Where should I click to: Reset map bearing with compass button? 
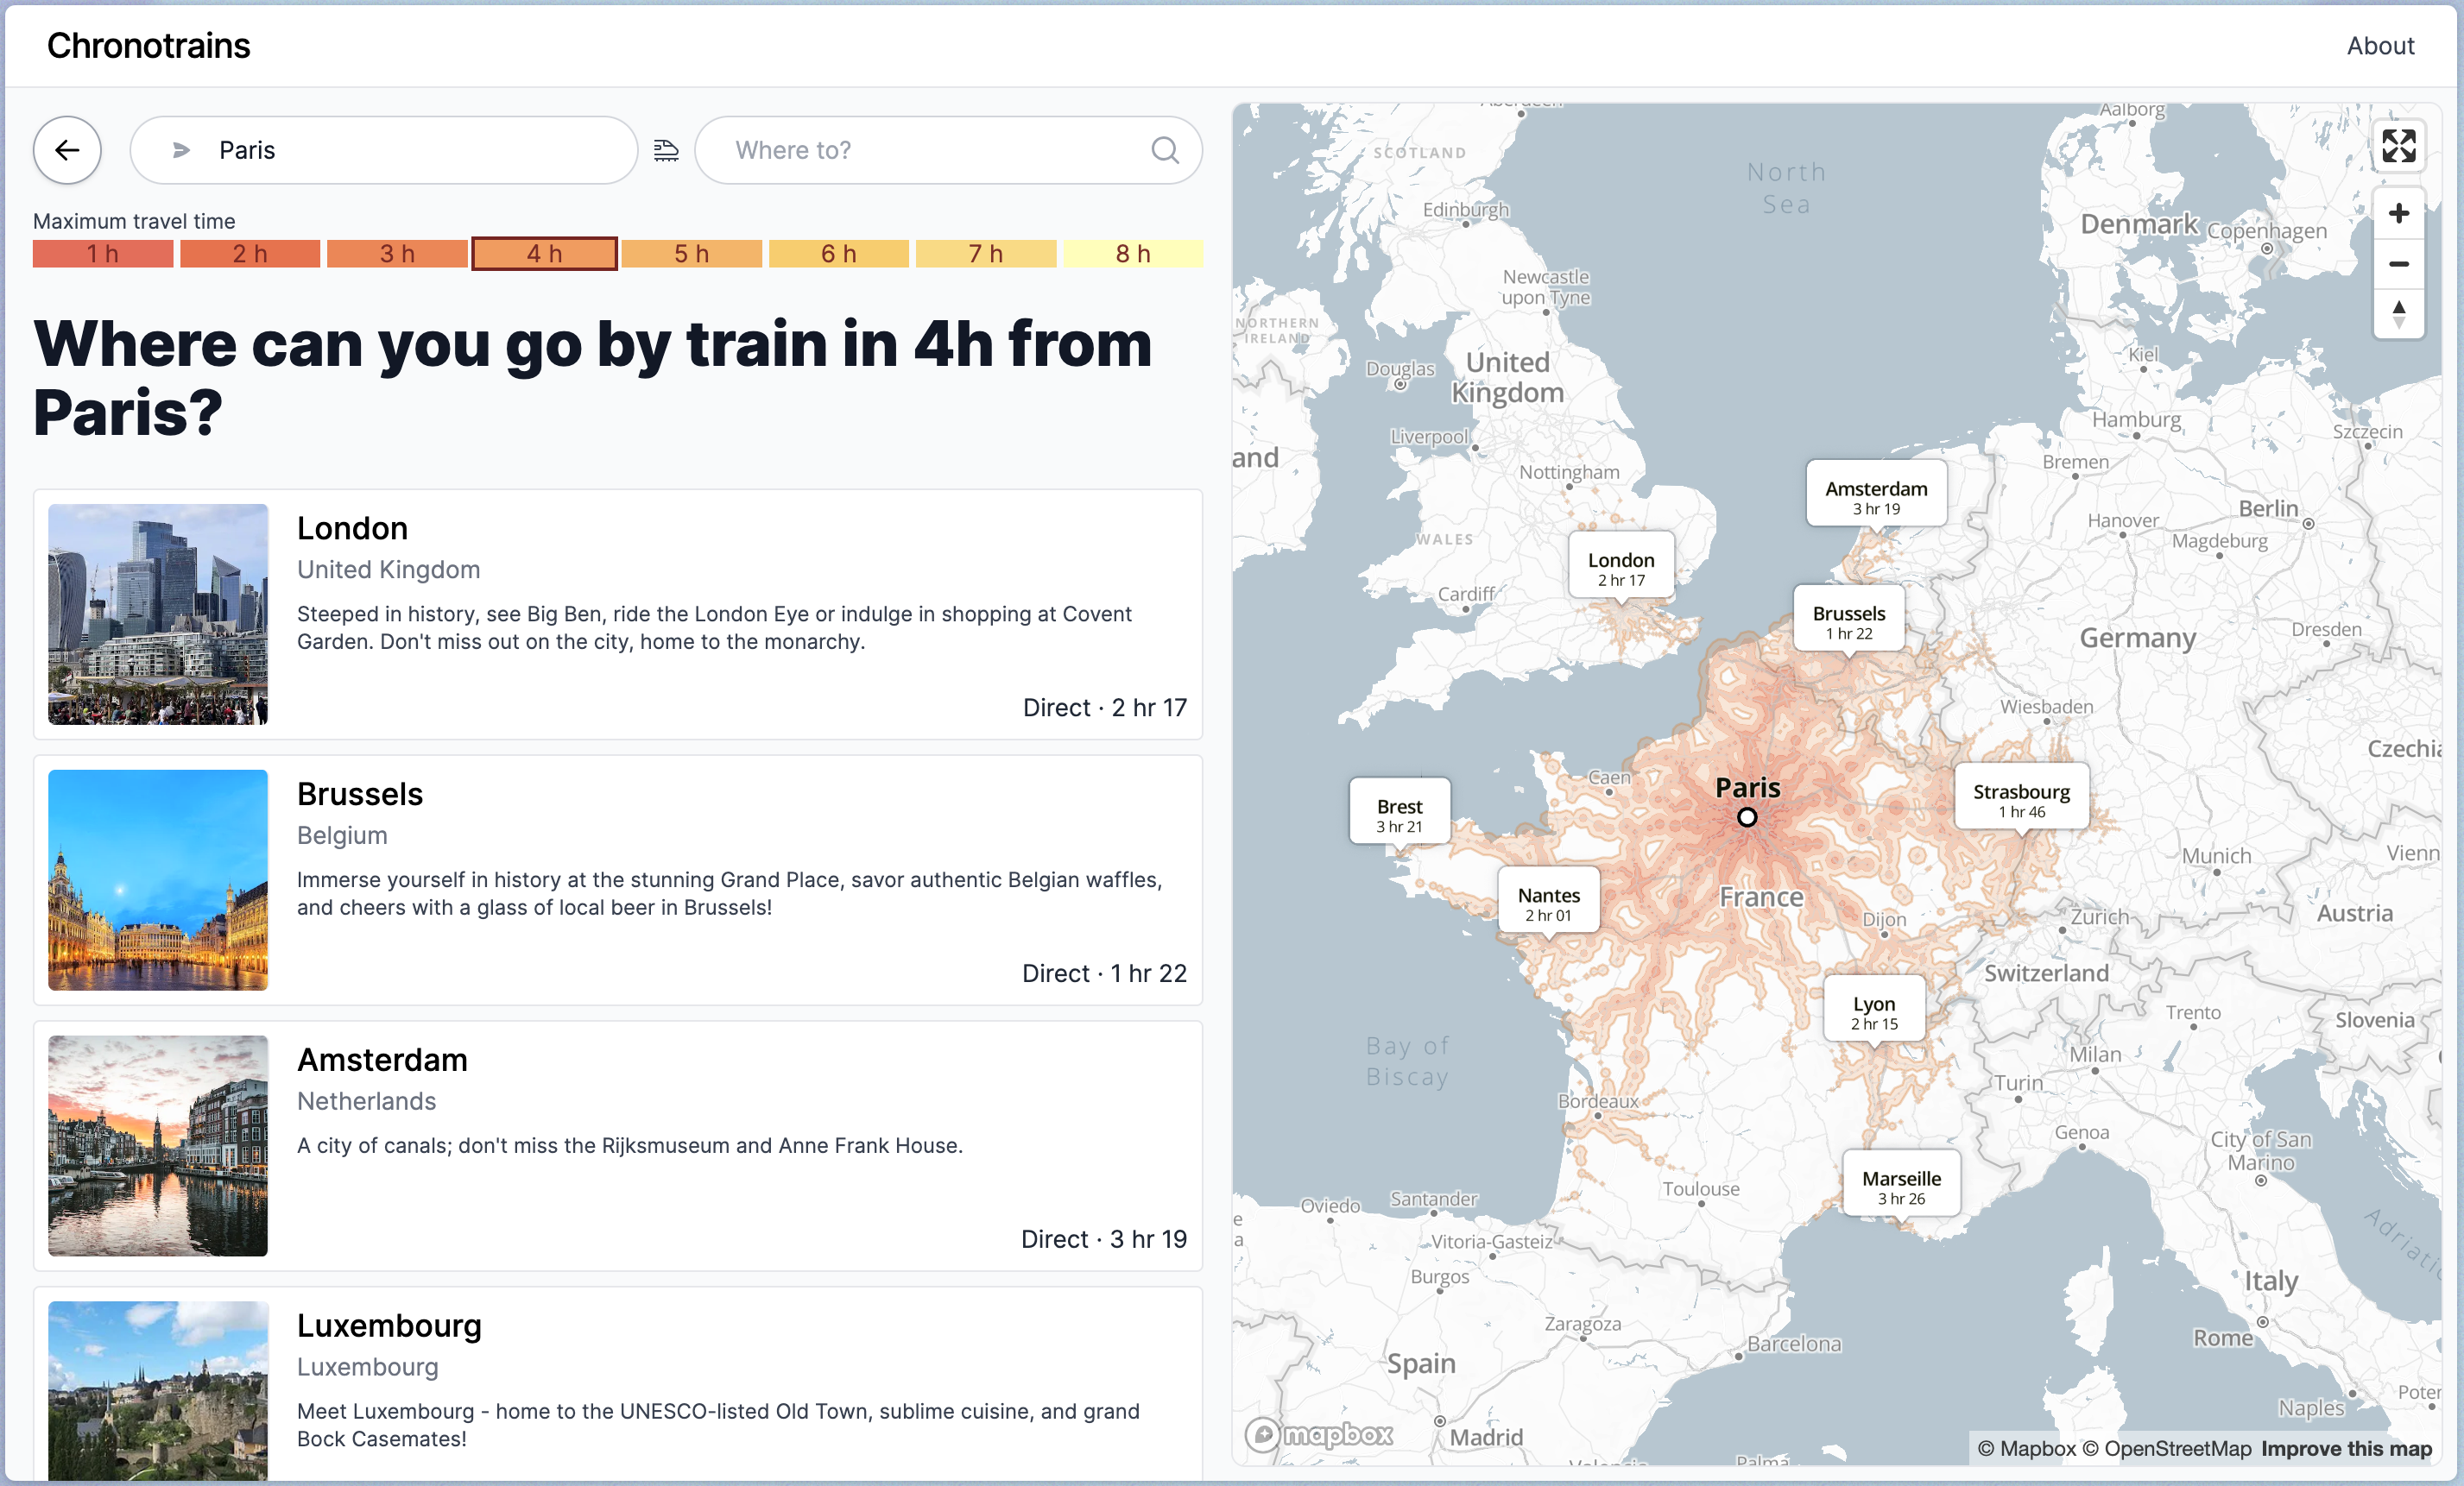(2398, 314)
